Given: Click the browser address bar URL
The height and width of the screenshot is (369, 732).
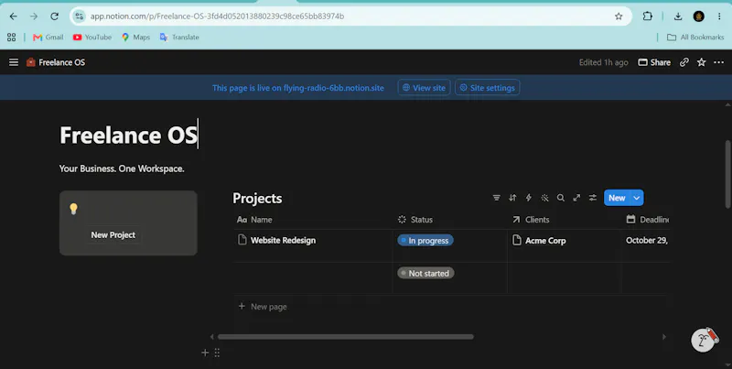Looking at the screenshot, I should coord(217,16).
